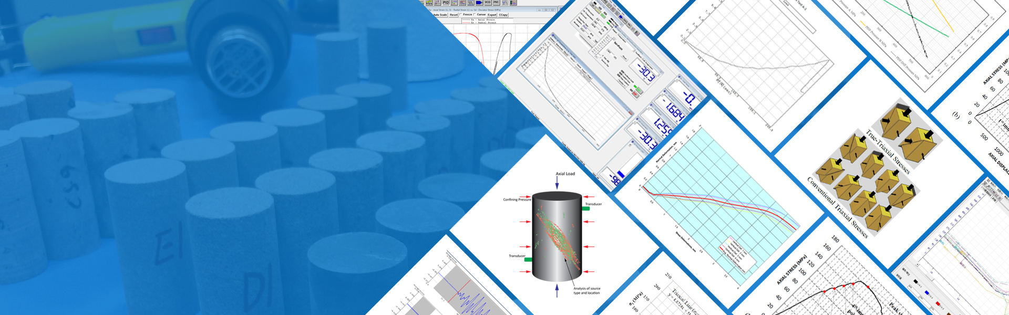Click the toolbar icon right of PID
Screen dimensions: 1009x315
pos(454,3)
